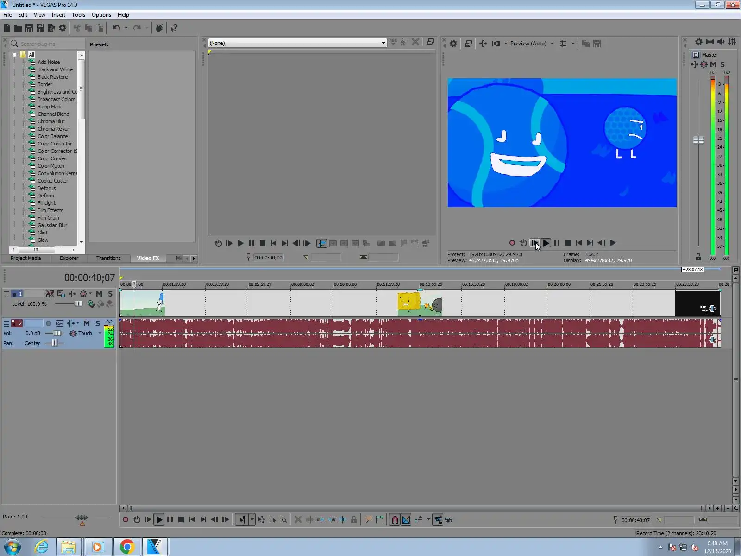Select the Chroma Keyer plug-in
The width and height of the screenshot is (741, 556).
53,129
